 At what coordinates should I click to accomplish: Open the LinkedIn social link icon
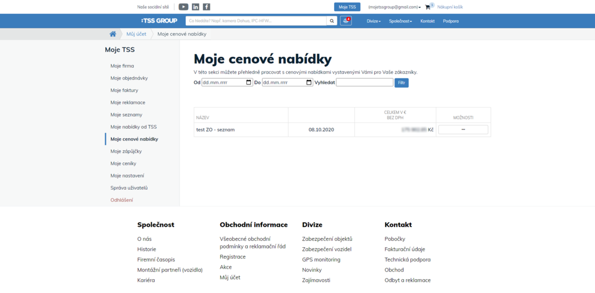(195, 7)
